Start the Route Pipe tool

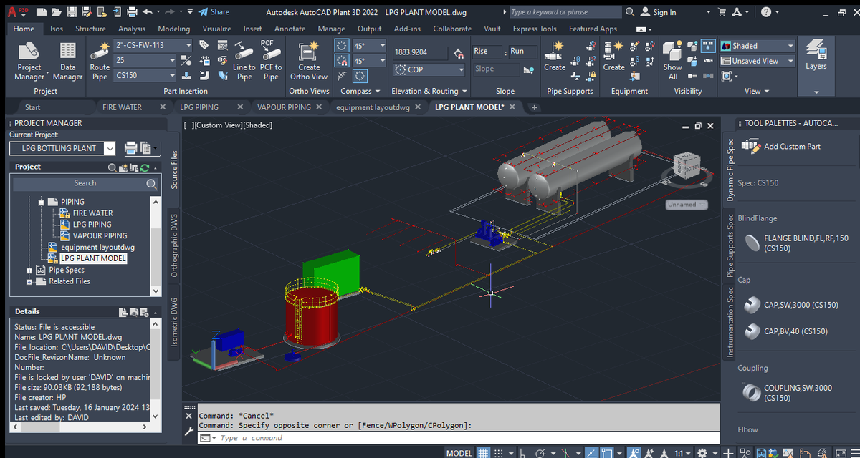coord(100,61)
